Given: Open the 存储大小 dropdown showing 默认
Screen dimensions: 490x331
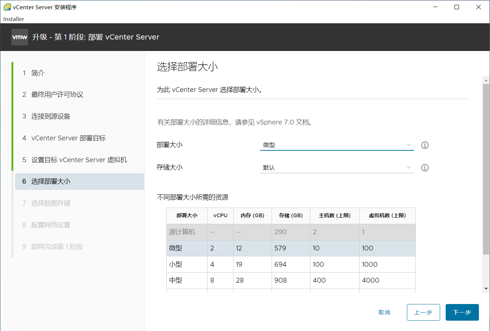Looking at the screenshot, I should click(337, 168).
